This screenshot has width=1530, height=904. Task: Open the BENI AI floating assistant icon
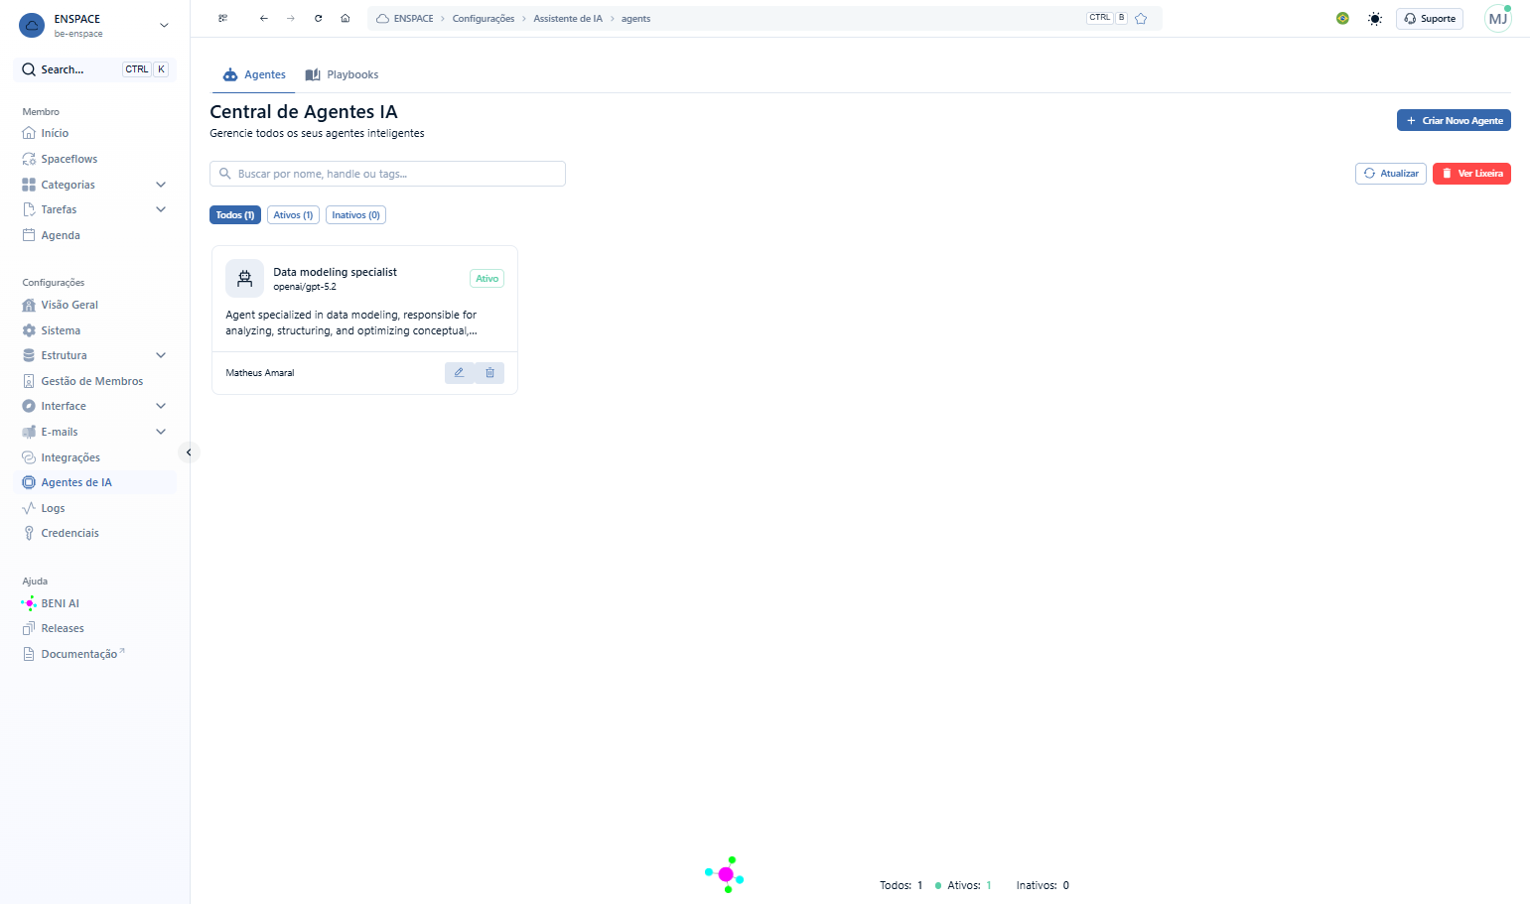[726, 874]
